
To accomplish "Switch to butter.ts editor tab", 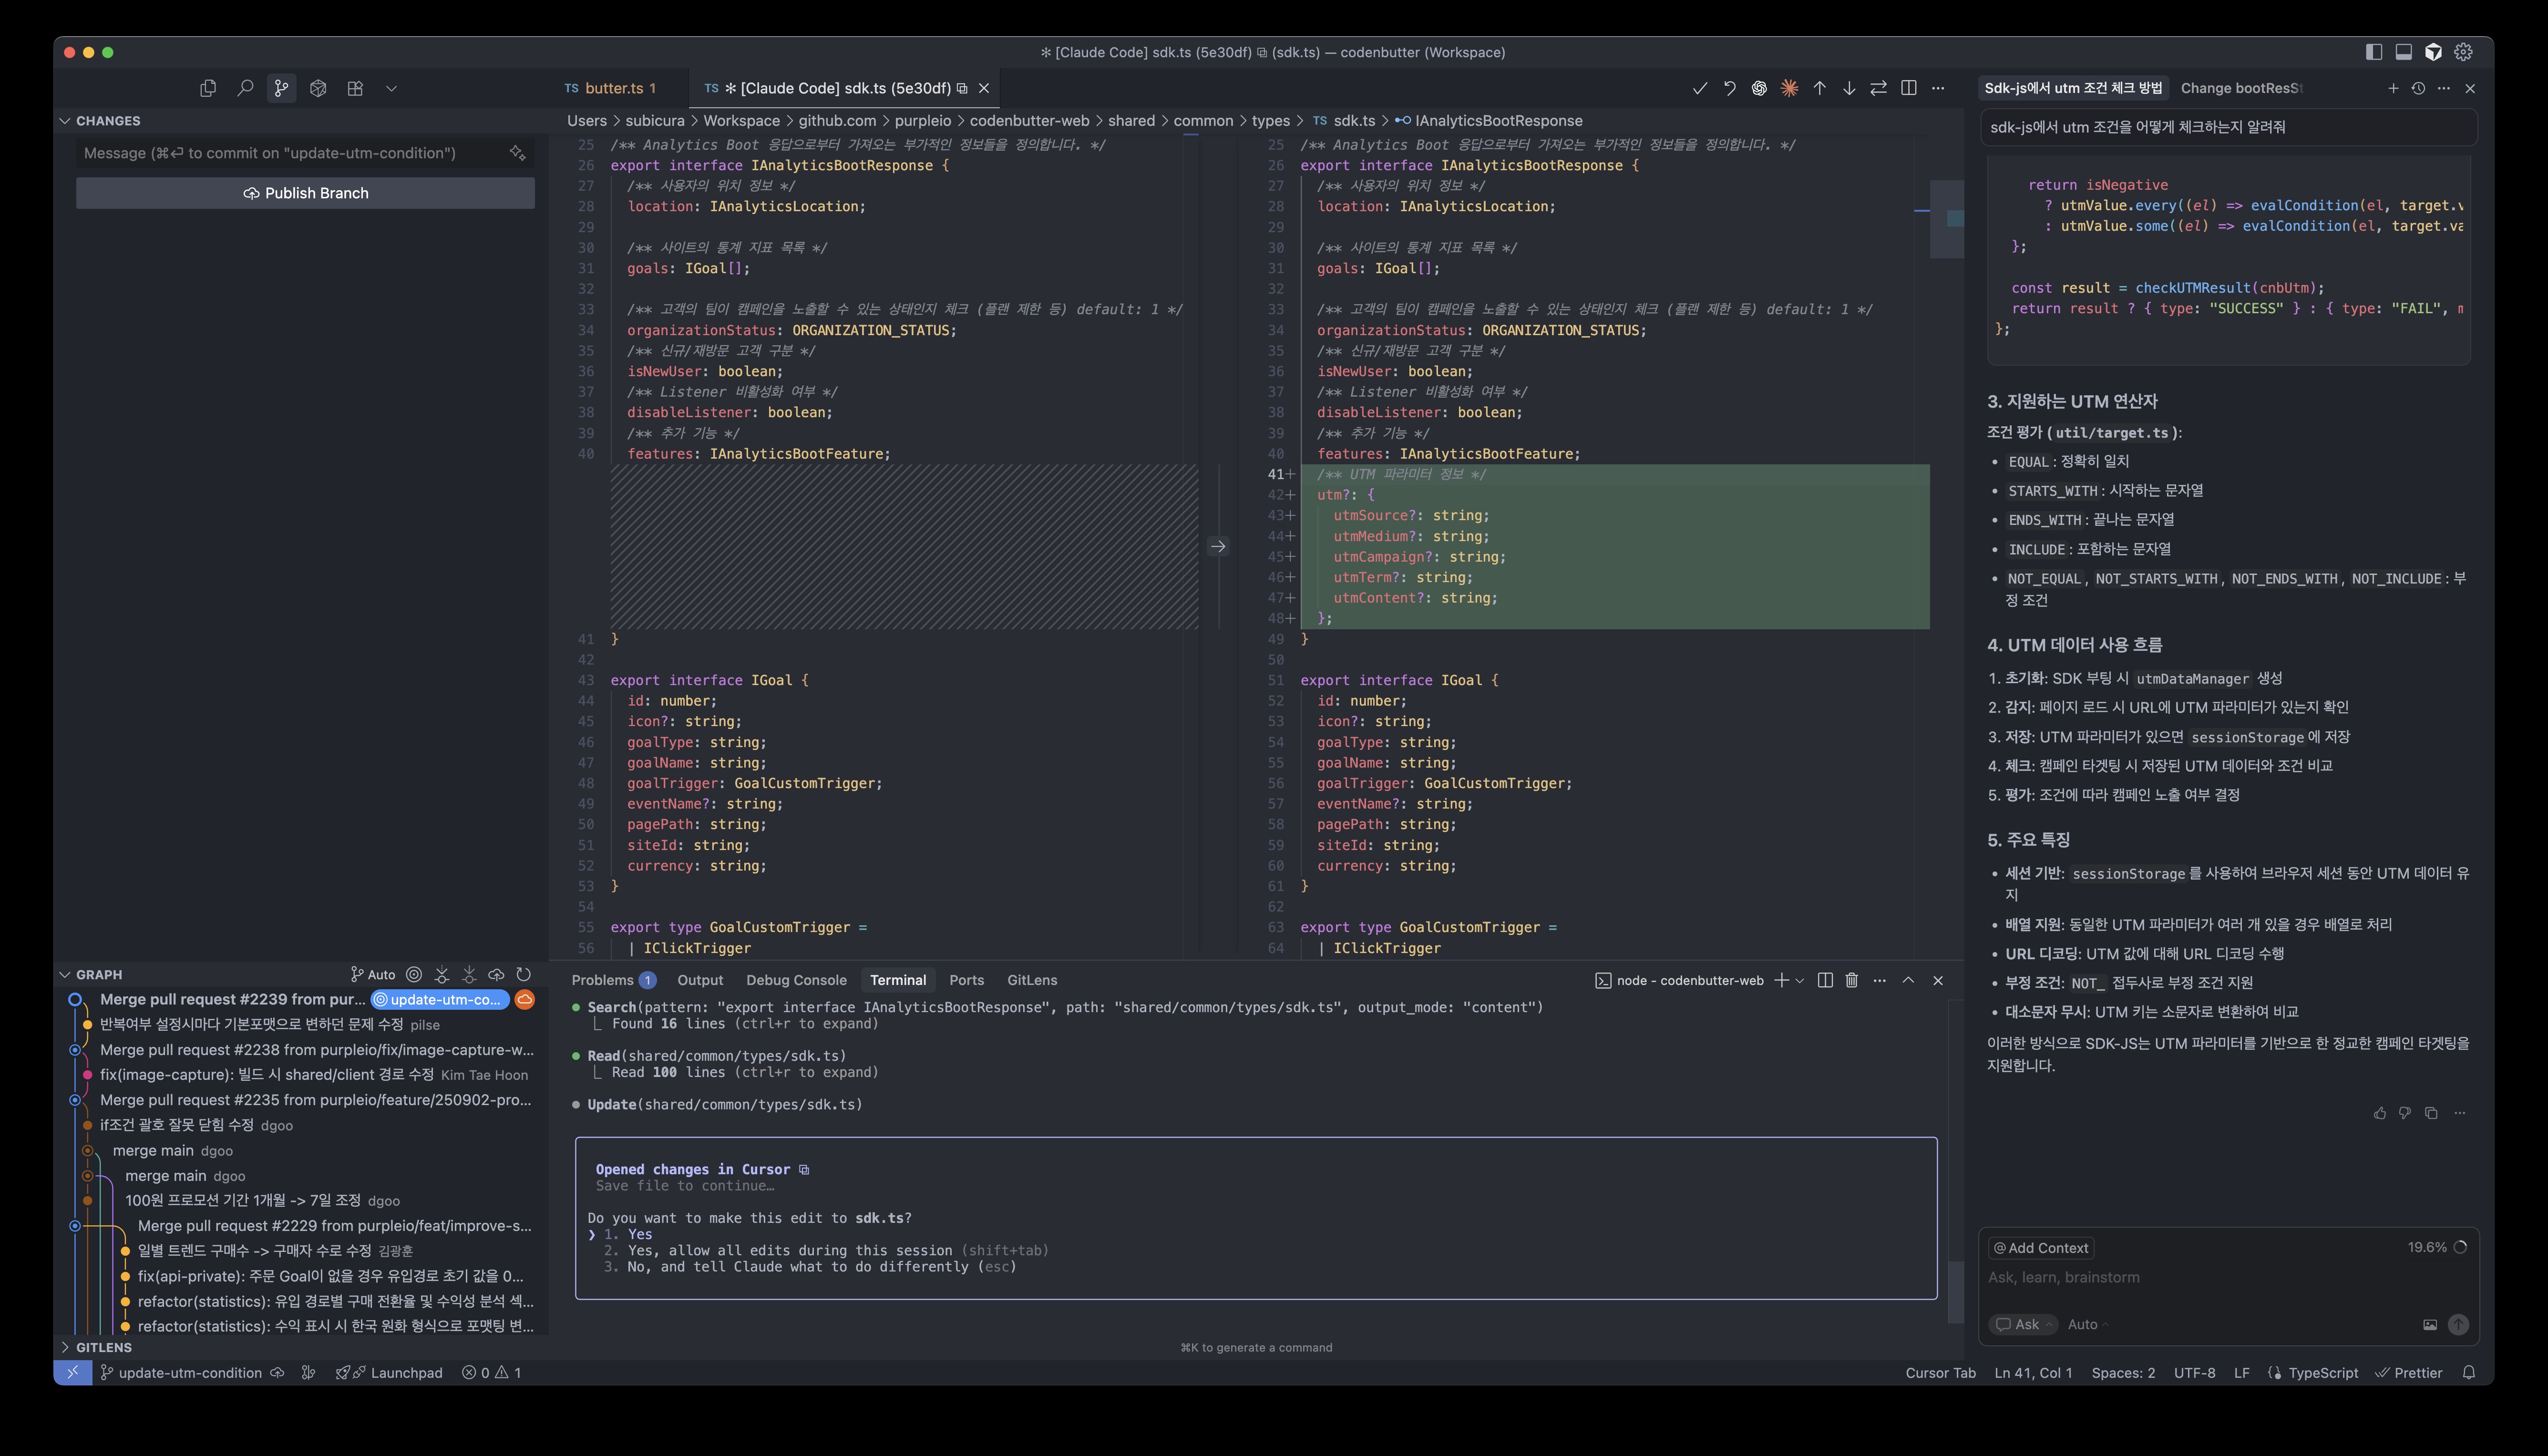I will pos(610,88).
